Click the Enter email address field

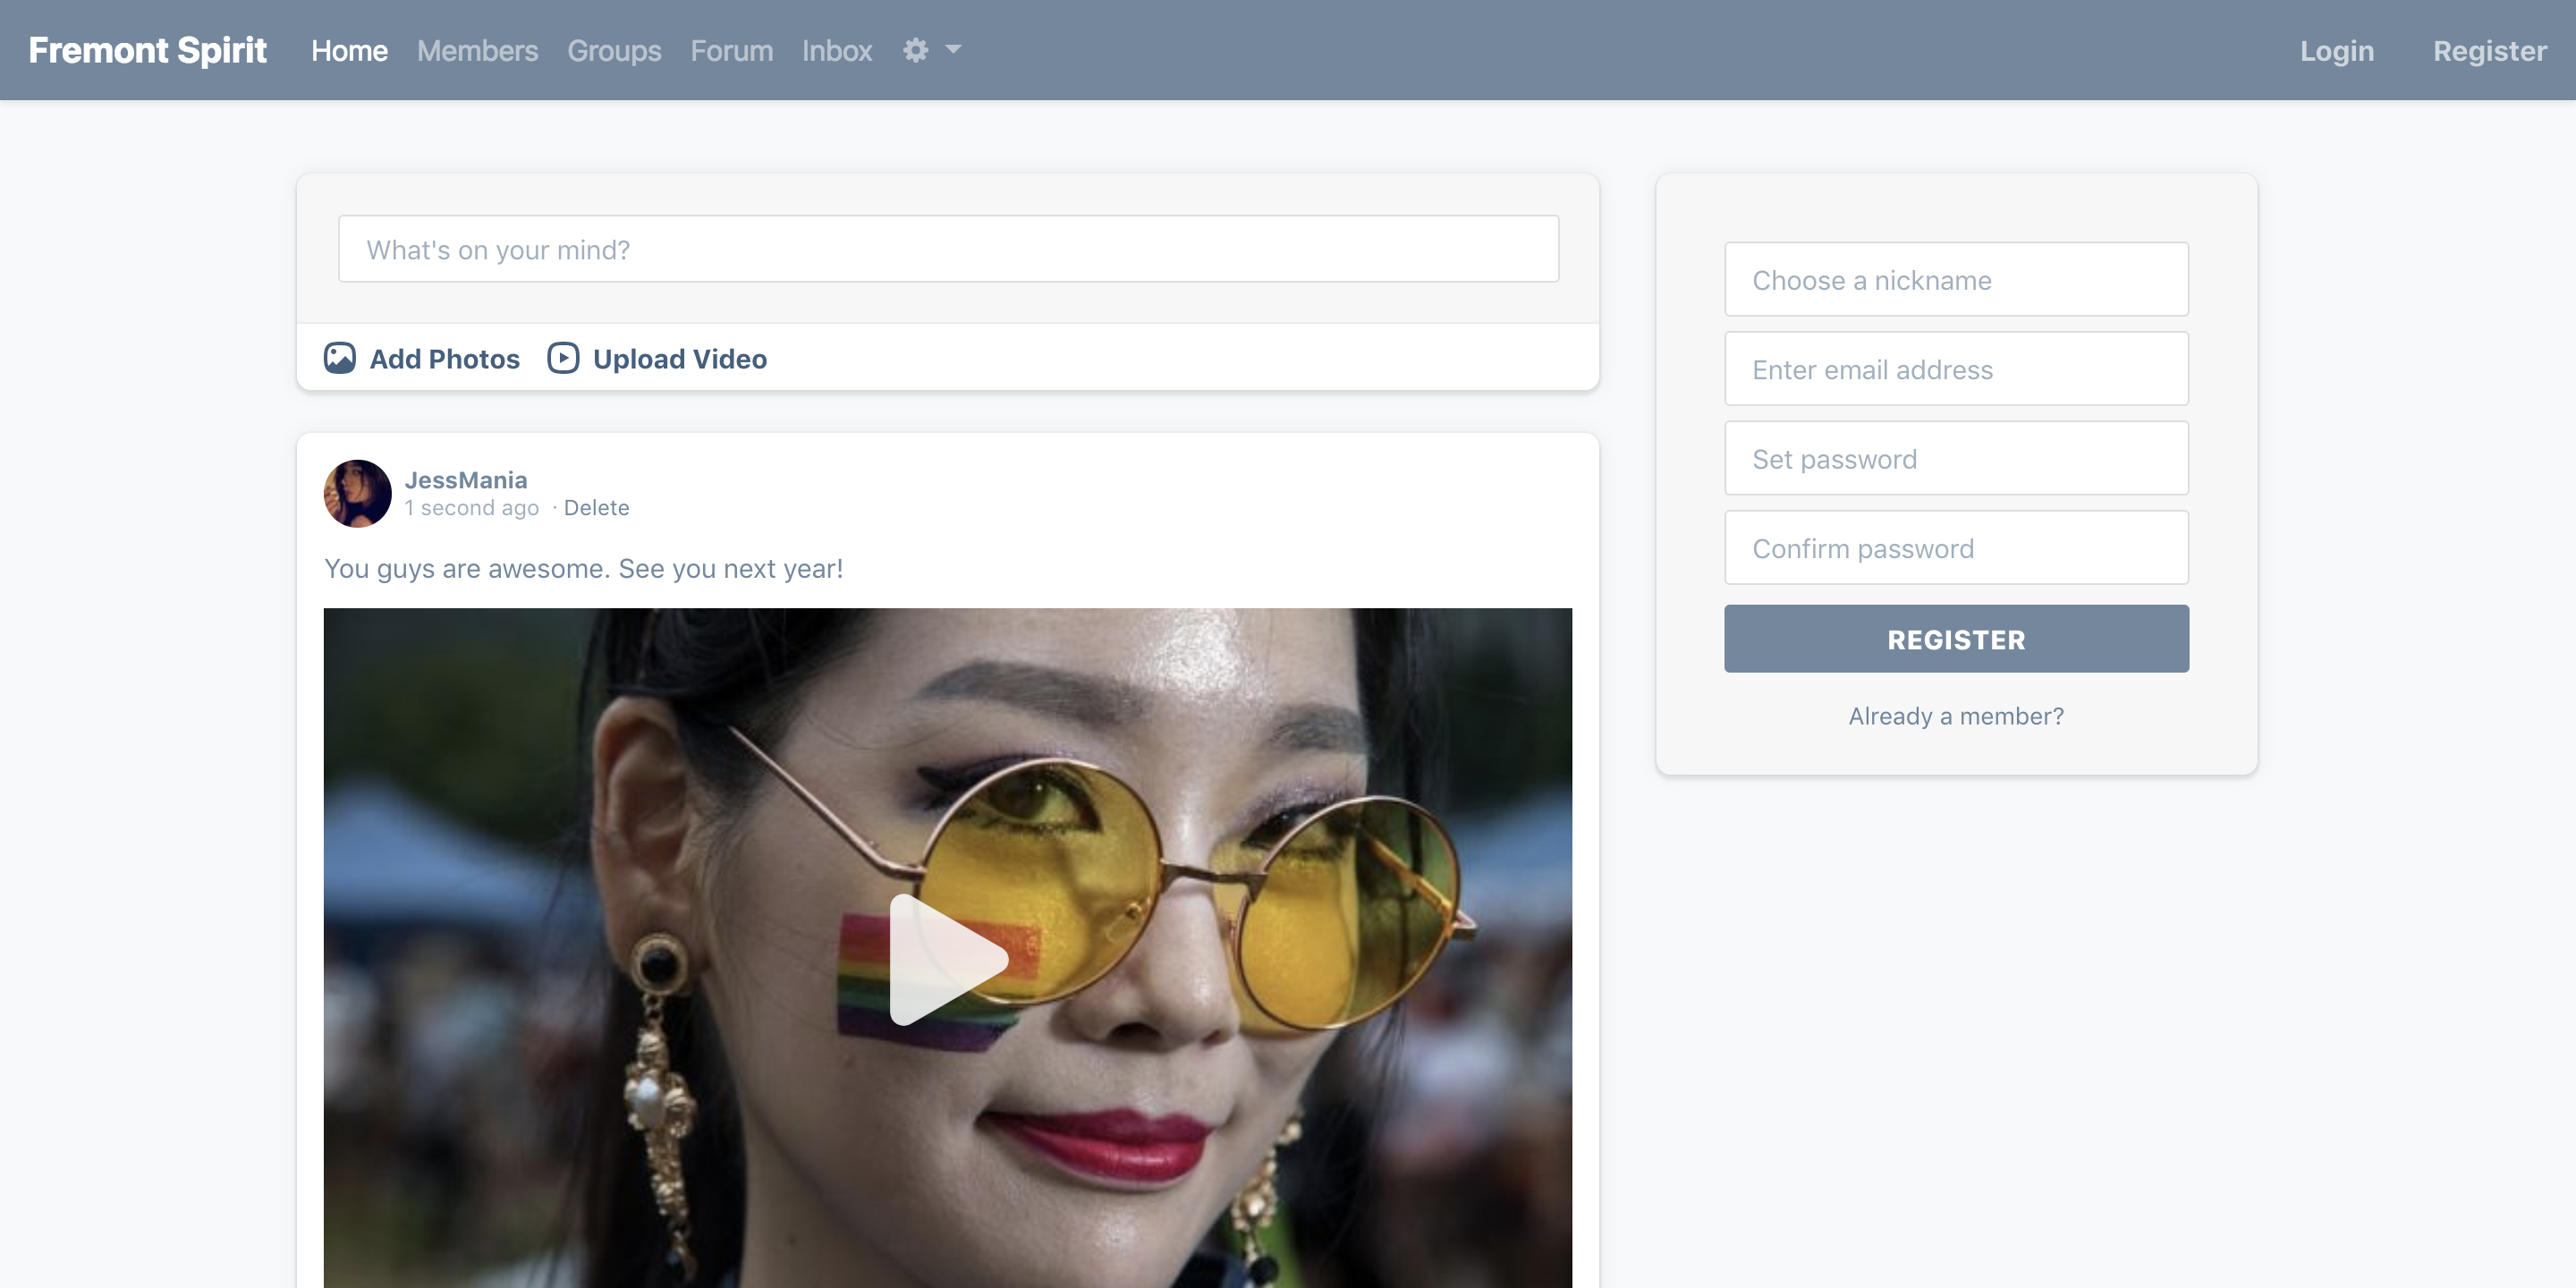pos(1955,369)
